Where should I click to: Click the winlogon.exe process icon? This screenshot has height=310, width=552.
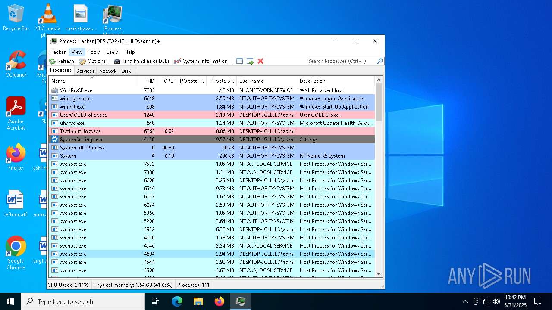[x=55, y=99]
